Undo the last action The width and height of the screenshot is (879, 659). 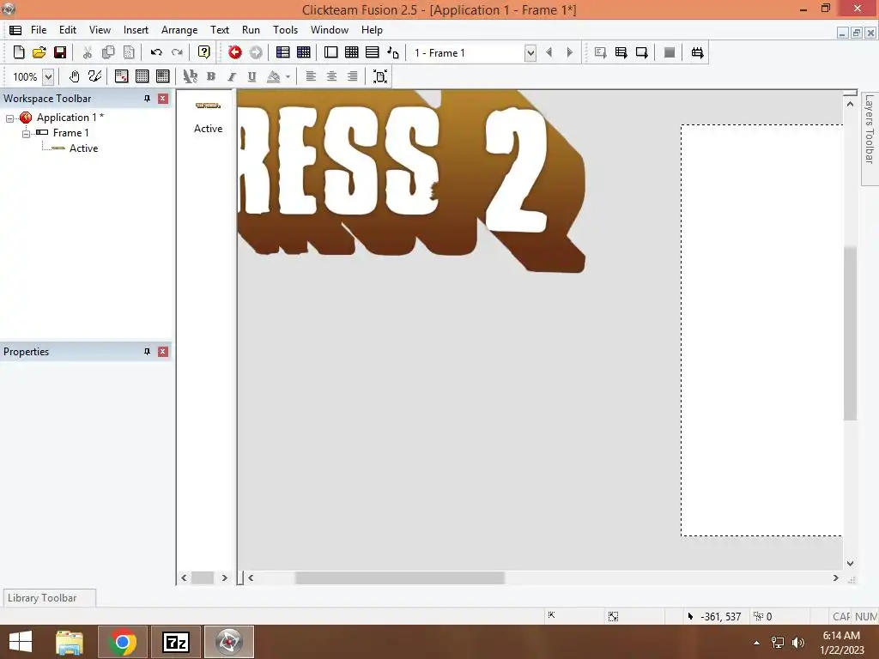coord(156,52)
